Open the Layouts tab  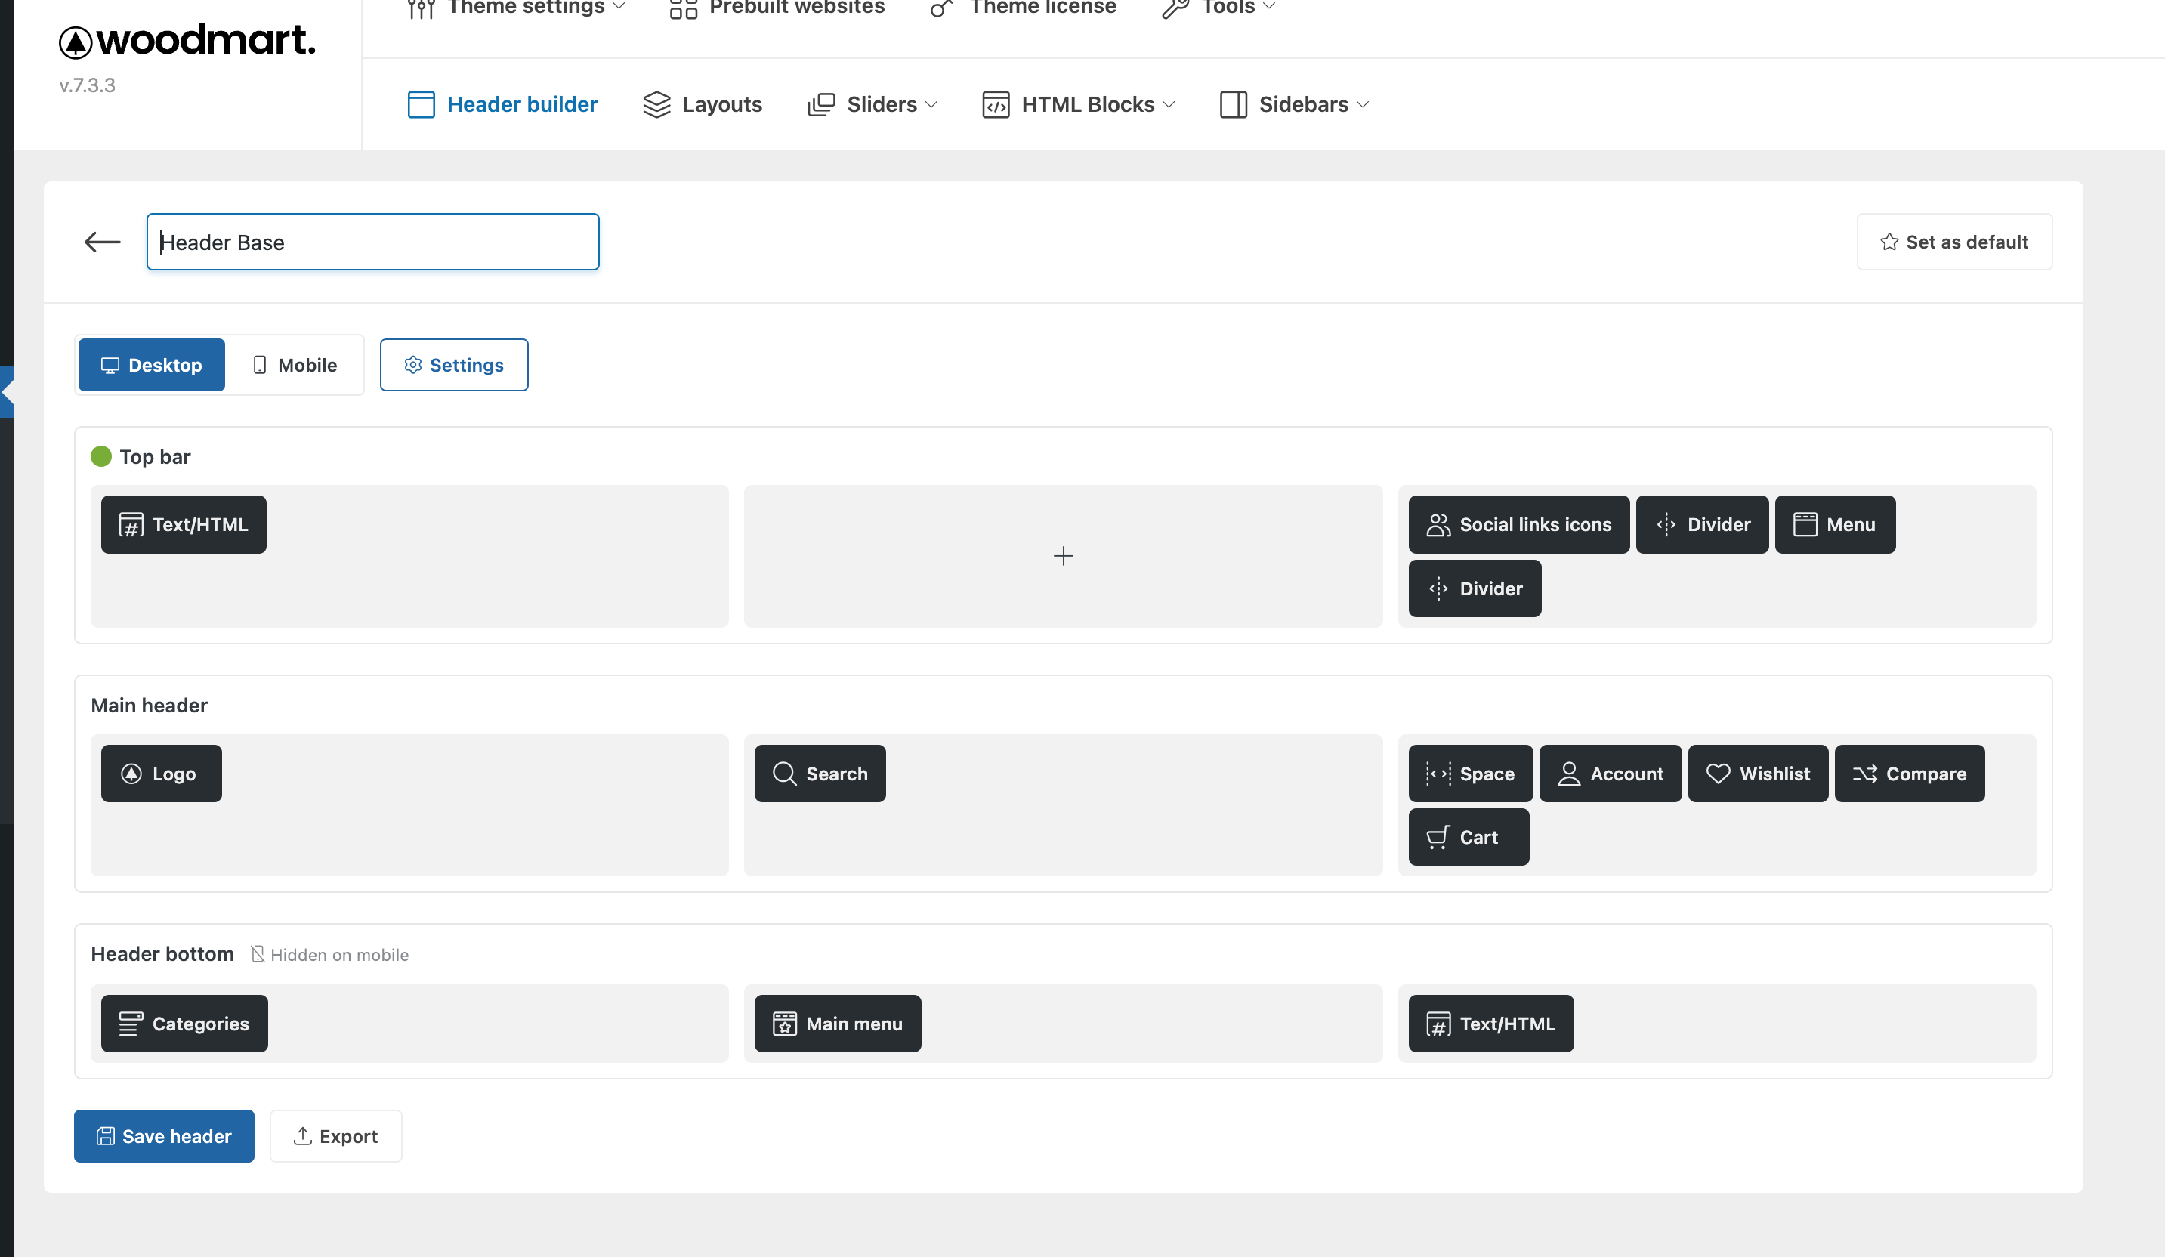click(702, 104)
